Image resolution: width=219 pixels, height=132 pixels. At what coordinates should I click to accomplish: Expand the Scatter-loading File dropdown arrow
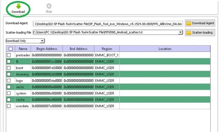tap(180, 32)
